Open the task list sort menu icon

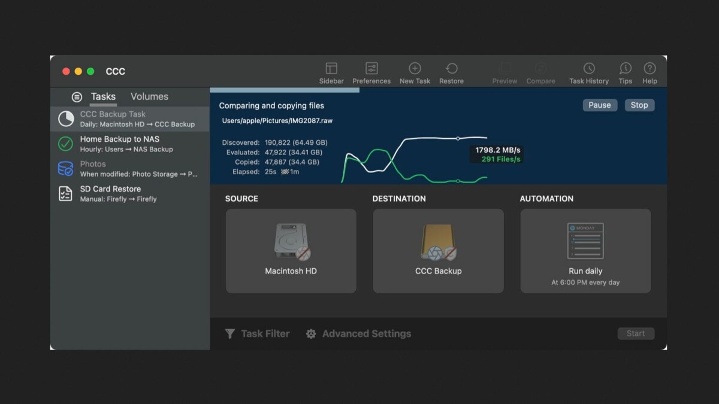pyautogui.click(x=77, y=96)
